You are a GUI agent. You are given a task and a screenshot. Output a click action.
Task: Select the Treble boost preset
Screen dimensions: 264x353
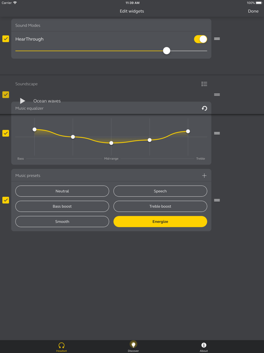(160, 206)
